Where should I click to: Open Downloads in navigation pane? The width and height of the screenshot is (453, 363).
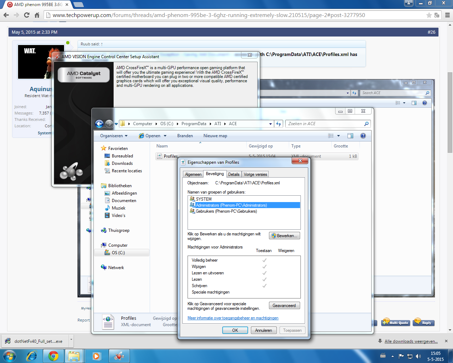click(122, 163)
